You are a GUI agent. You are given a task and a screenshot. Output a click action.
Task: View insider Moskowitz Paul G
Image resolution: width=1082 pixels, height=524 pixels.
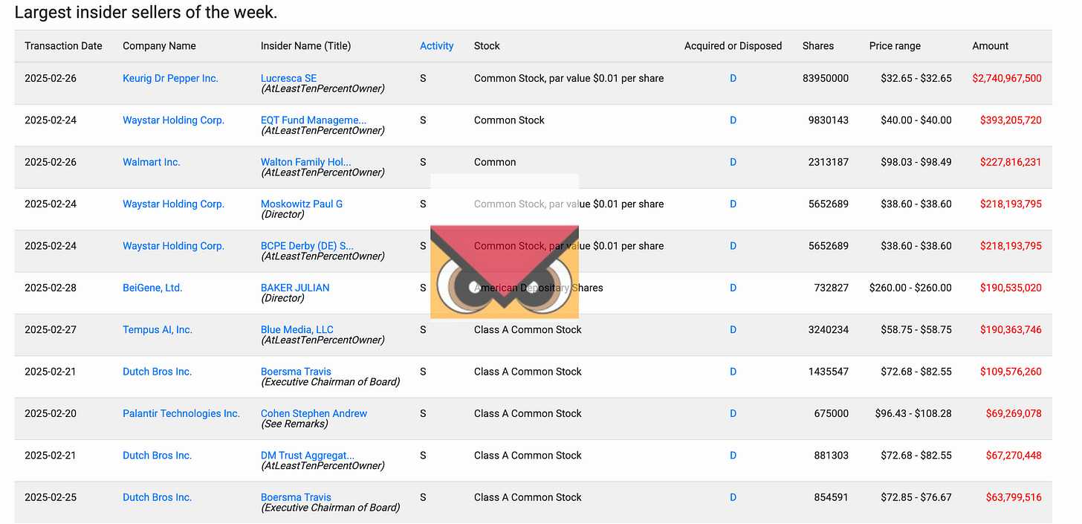click(x=302, y=204)
